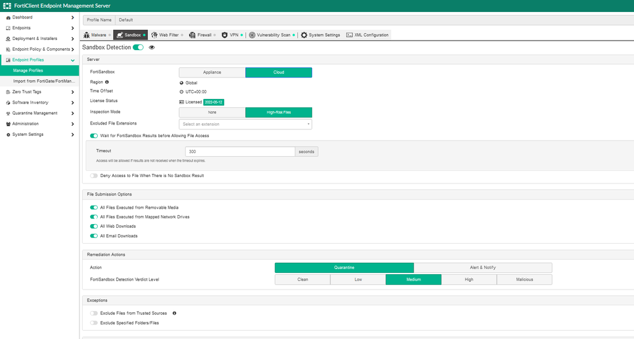Click the Endpoints sidebar icon

[x=8, y=29]
